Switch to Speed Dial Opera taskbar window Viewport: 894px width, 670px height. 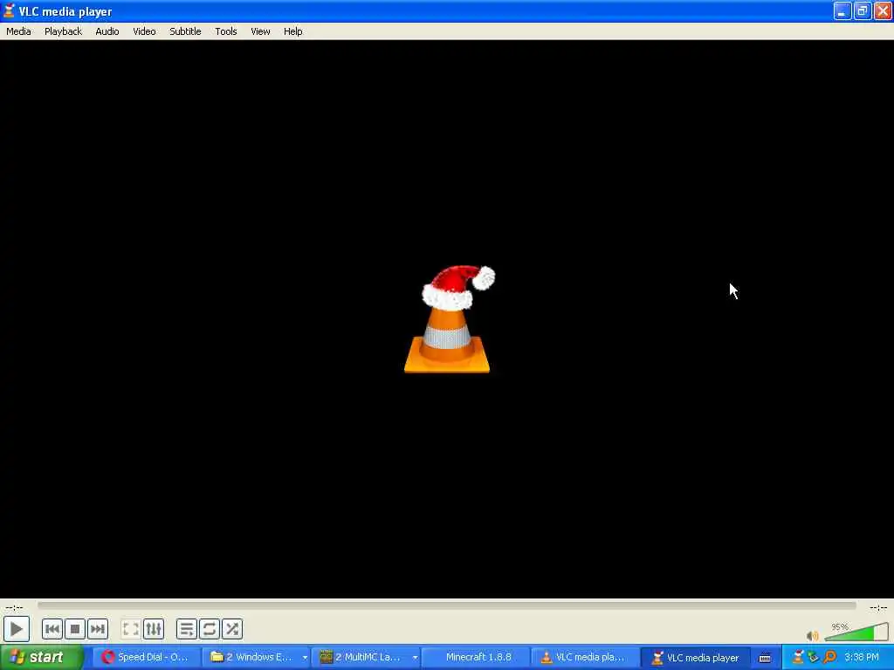point(147,658)
